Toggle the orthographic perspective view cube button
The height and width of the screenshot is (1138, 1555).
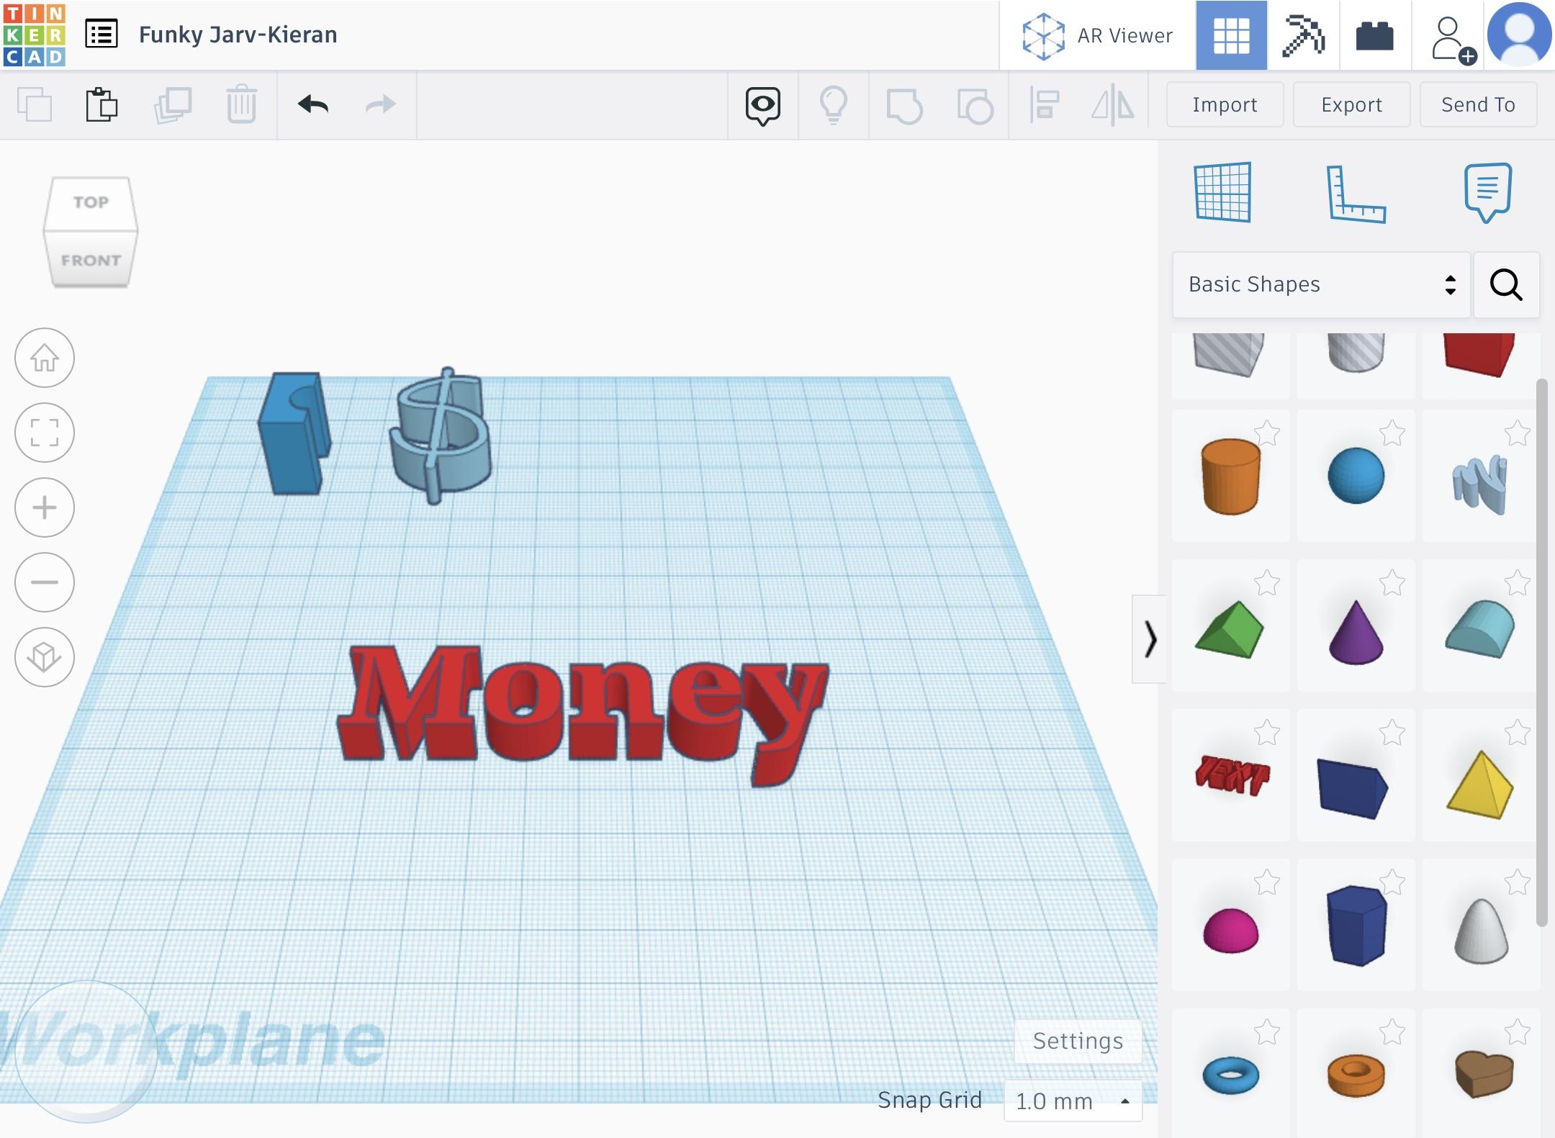[x=45, y=657]
